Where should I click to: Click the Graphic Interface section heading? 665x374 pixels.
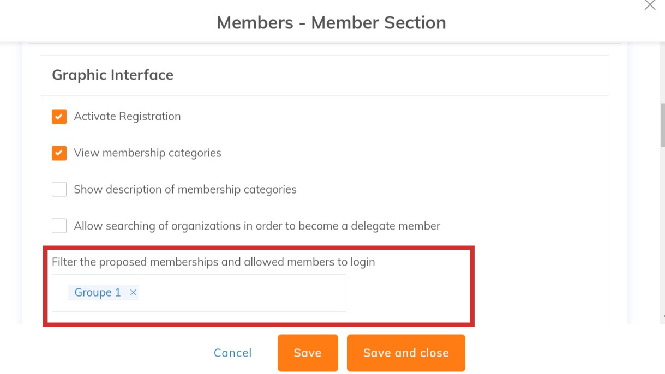click(112, 75)
